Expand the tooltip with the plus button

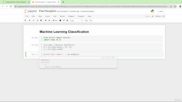108,58
